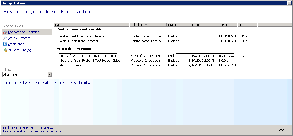
Task: Select Microsoft Silverlight add-on
Action: pos(158,65)
